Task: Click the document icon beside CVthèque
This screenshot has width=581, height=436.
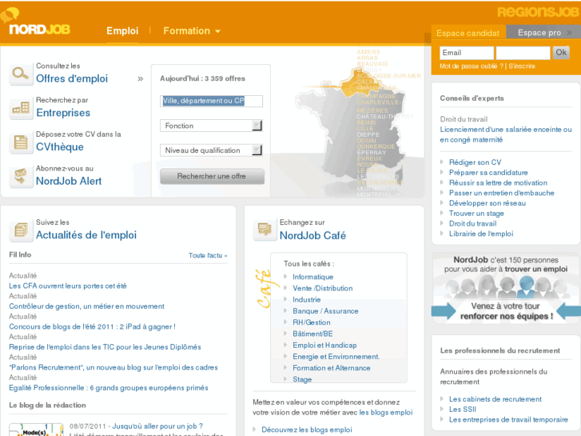Action: [21, 142]
